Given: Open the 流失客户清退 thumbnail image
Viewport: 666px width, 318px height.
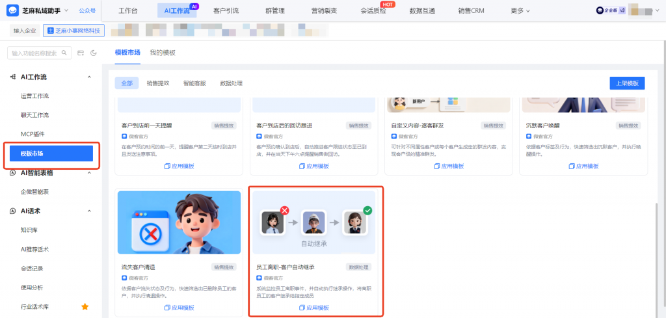Looking at the screenshot, I should tap(180, 222).
